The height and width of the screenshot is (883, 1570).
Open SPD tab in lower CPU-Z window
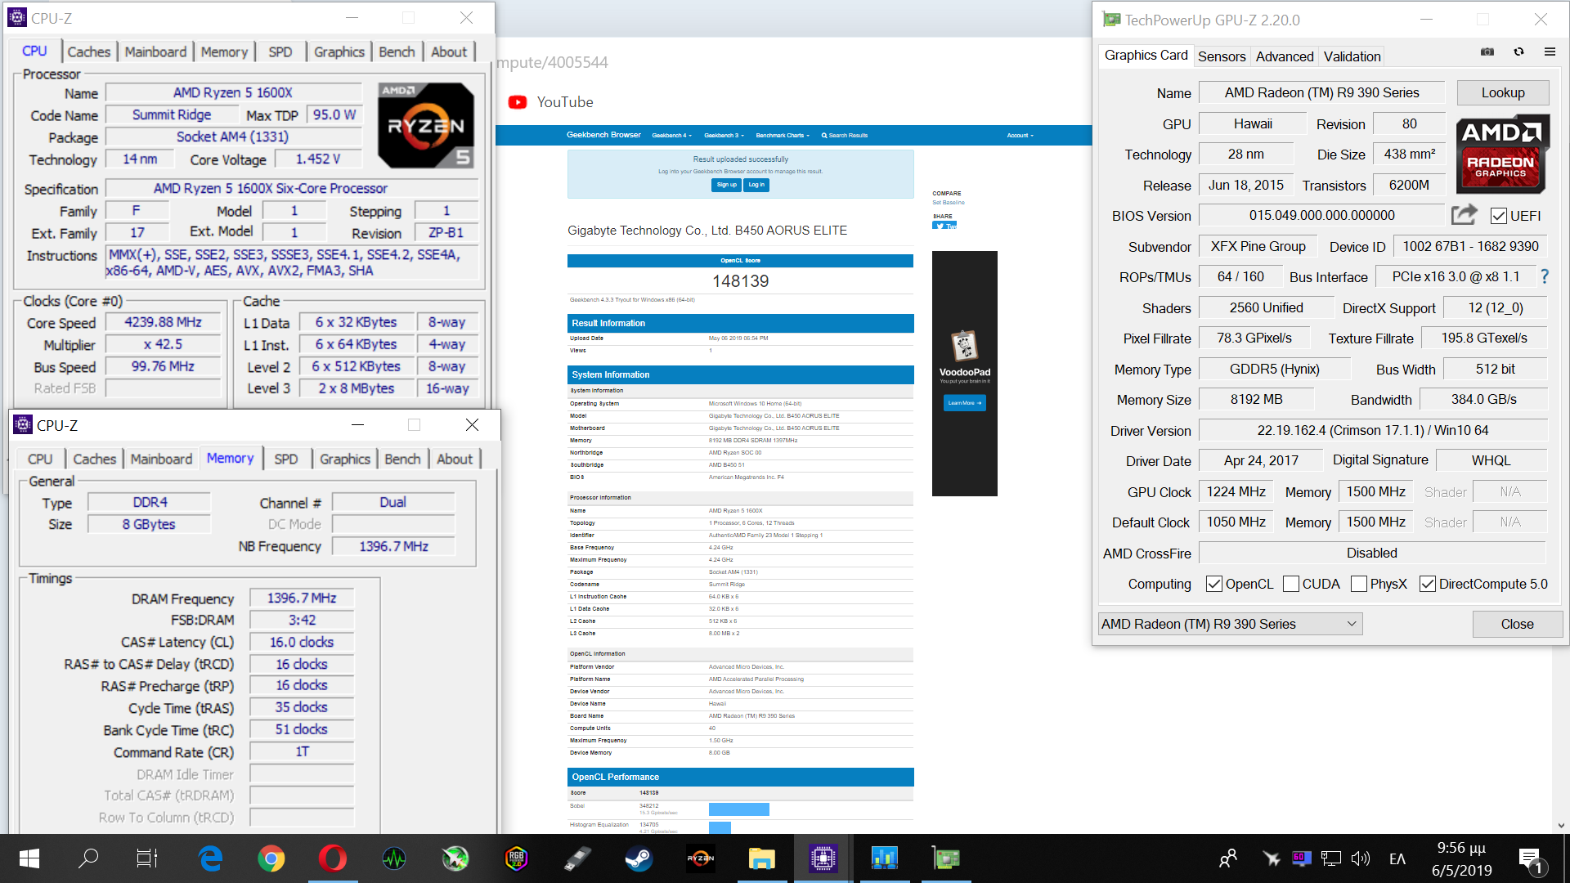(286, 459)
